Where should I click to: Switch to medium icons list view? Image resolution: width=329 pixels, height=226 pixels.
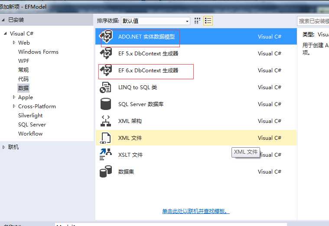click(208, 21)
